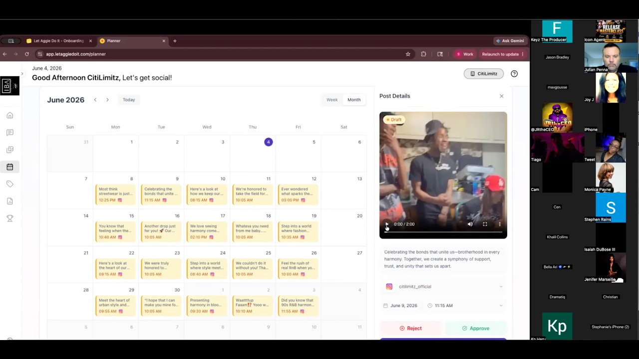Viewport: 639px width, 359px height.
Task: Open July 1 post Presenting harmony in bloom
Action: pyautogui.click(x=207, y=306)
